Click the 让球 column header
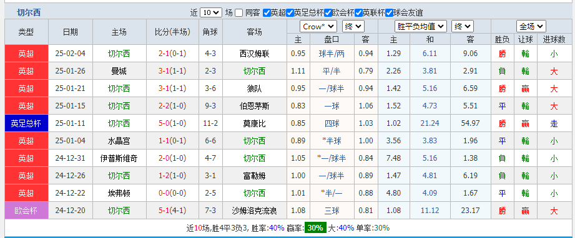 [x=526, y=39]
